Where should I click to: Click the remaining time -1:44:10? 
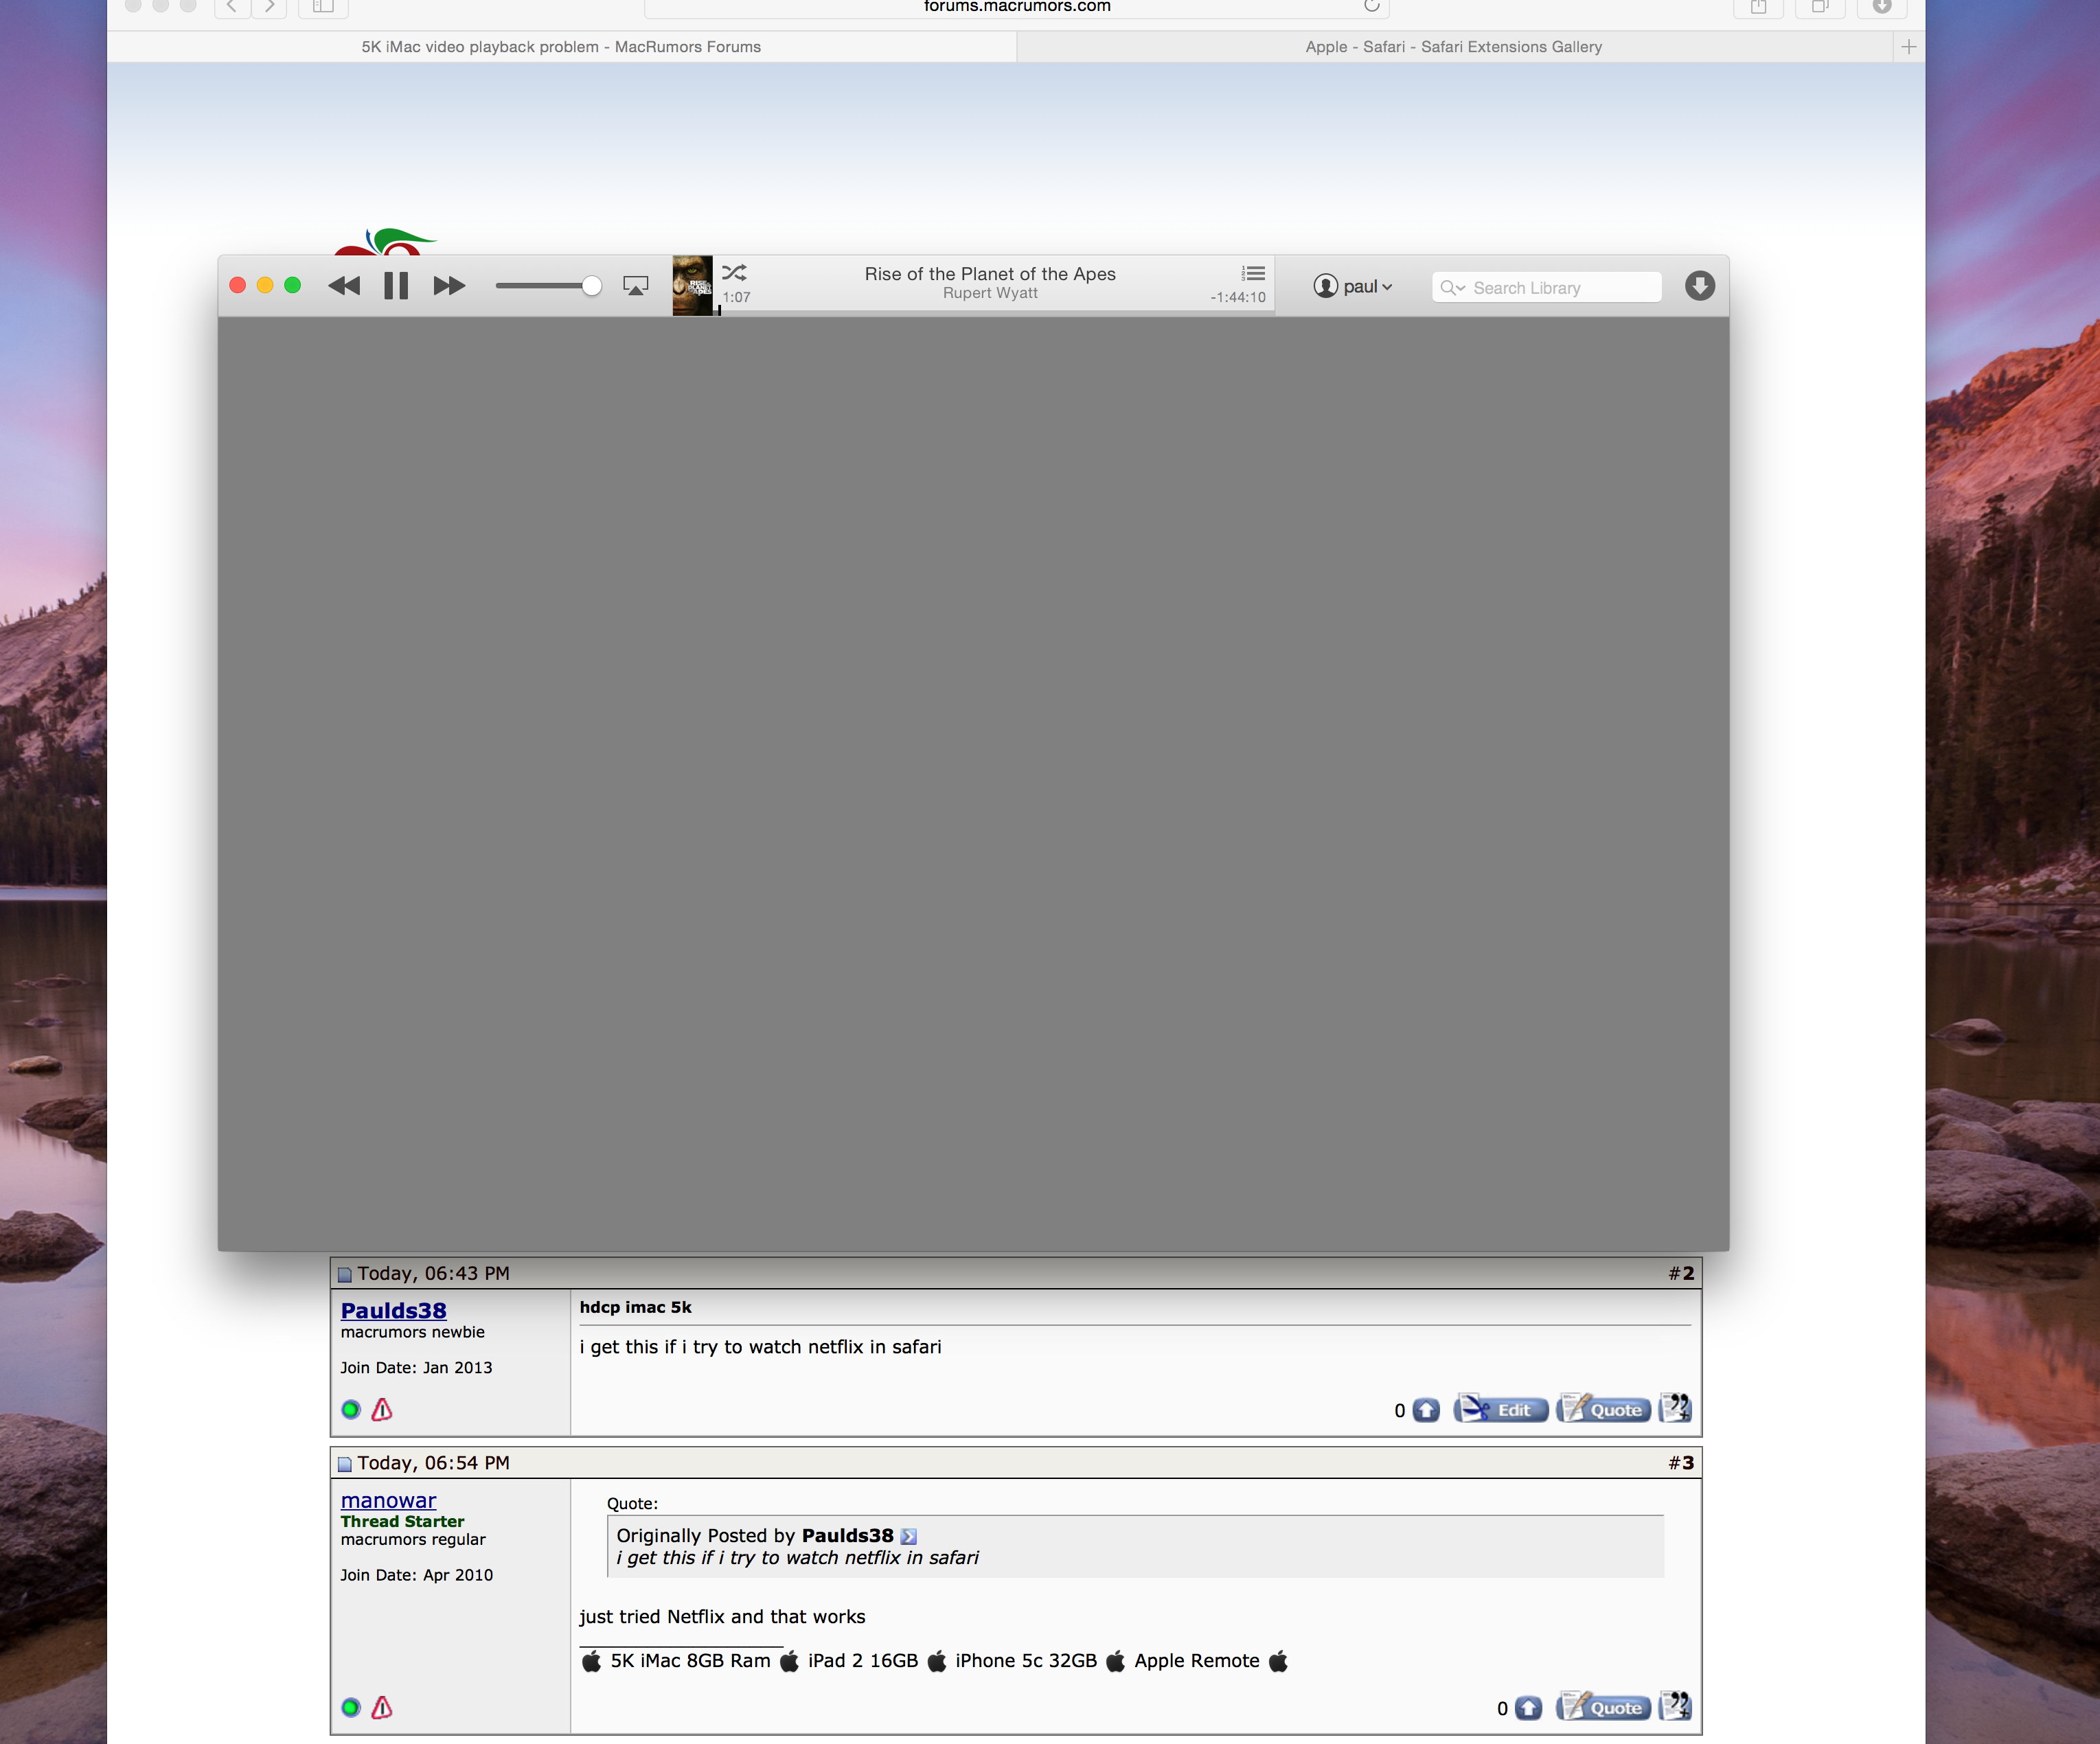tap(1238, 297)
